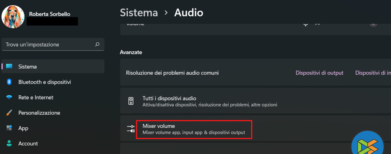Focus the Trova un'impostazione search field
This screenshot has height=154, width=391.
49,44
